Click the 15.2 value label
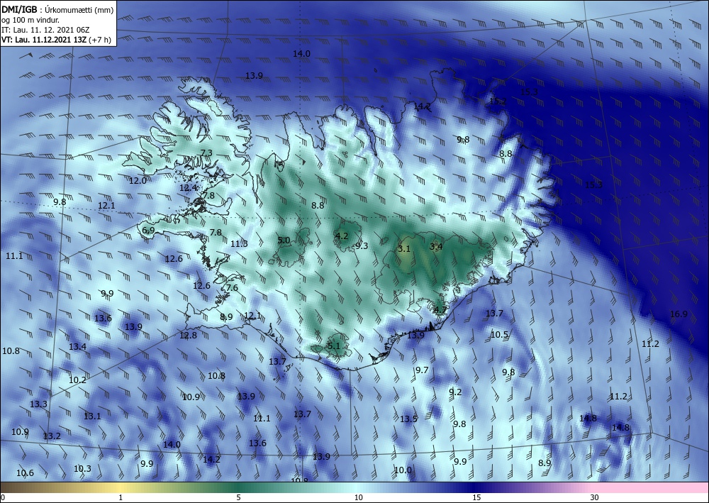 click(498, 101)
